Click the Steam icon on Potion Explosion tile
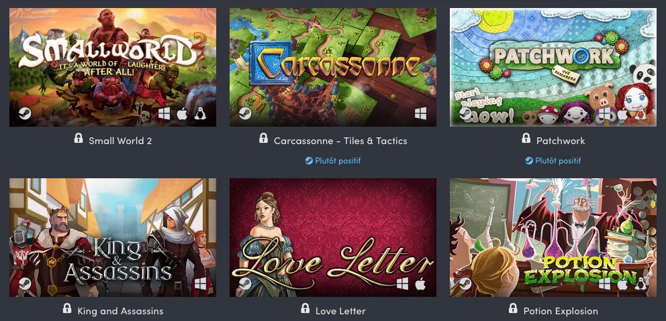666x321 pixels. pos(465,283)
